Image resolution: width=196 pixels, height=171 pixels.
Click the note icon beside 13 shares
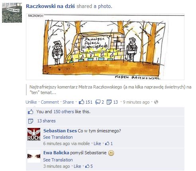31,121
